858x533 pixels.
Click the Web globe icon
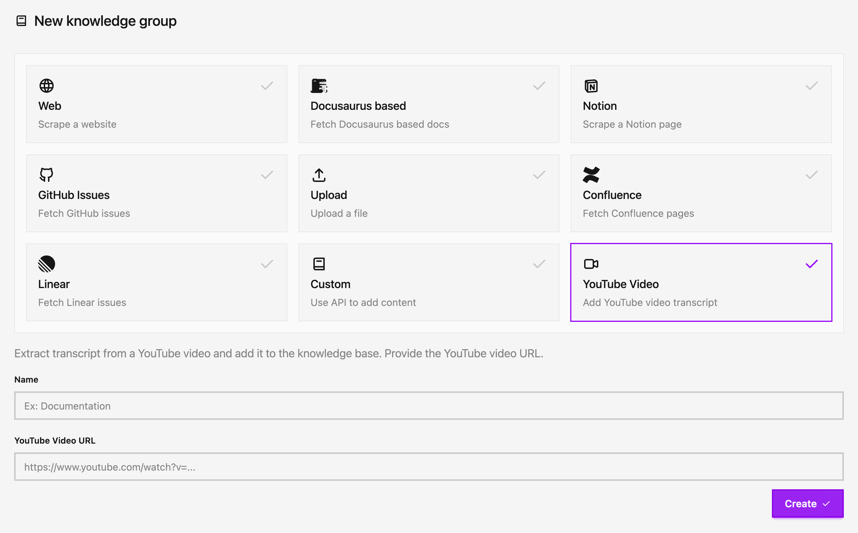pos(47,86)
